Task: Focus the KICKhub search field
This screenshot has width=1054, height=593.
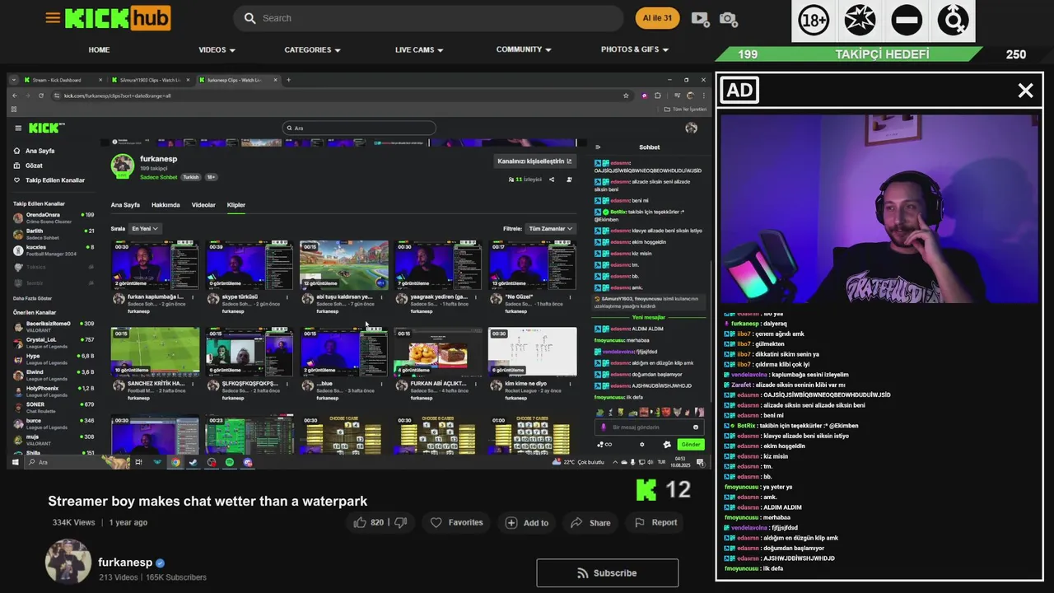Action: point(428,18)
